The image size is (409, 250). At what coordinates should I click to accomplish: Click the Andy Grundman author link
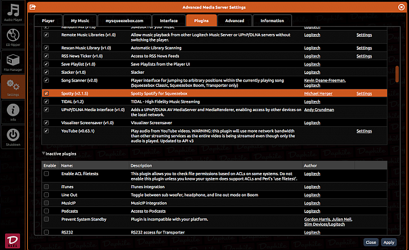[319, 109]
